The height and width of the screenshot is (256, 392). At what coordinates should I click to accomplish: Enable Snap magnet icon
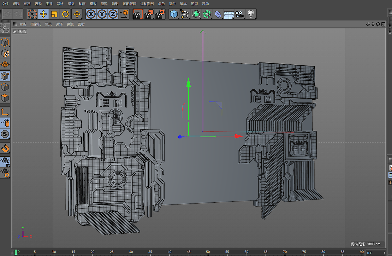click(5, 148)
